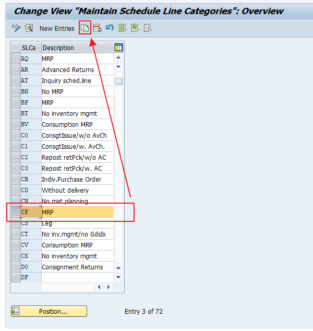Click the 'Indiv.Purchase Order' cell

pos(77,179)
